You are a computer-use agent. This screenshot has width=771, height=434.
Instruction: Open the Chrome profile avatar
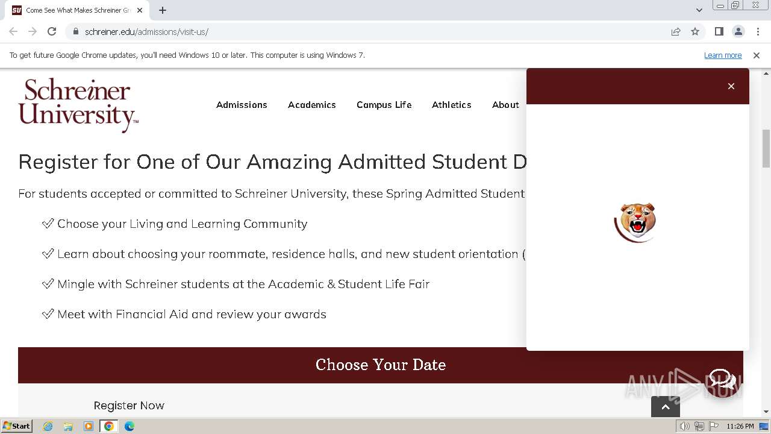pyautogui.click(x=738, y=31)
